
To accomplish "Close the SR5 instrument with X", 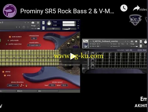I will click(78, 21).
